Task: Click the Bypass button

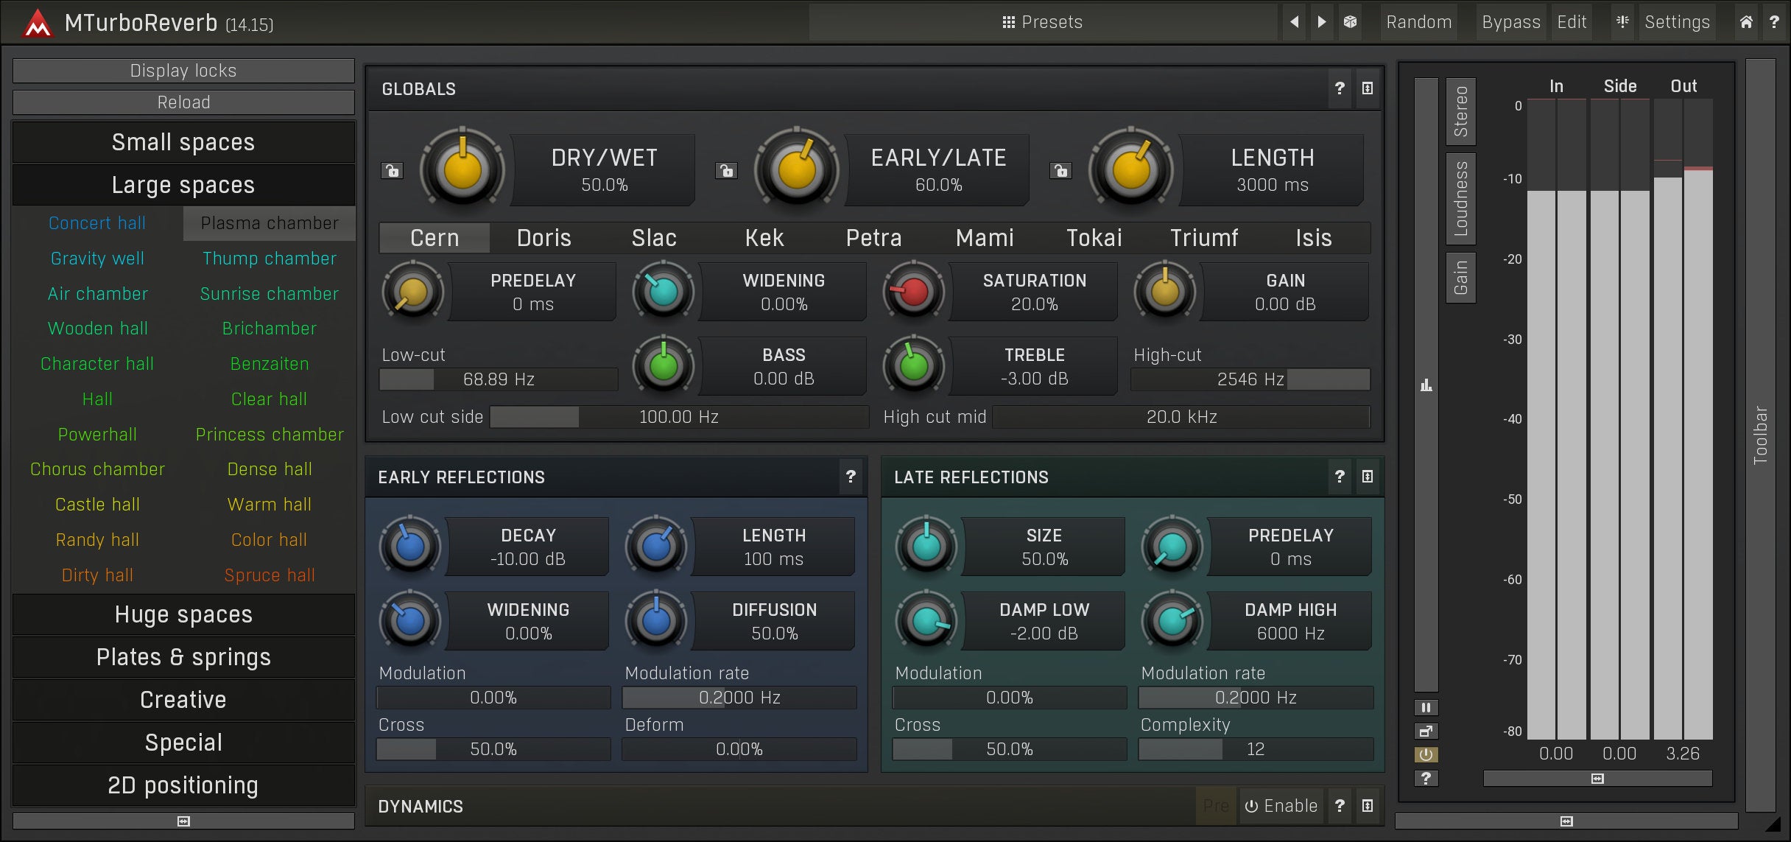Action: (x=1510, y=22)
